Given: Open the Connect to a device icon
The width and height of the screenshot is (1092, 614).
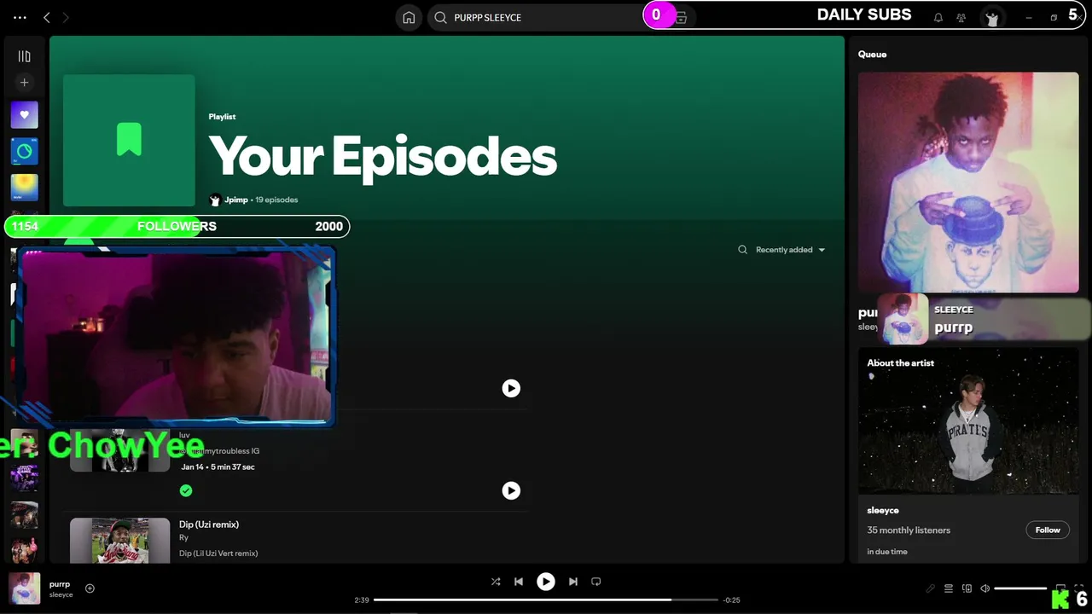Looking at the screenshot, I should click(x=967, y=588).
